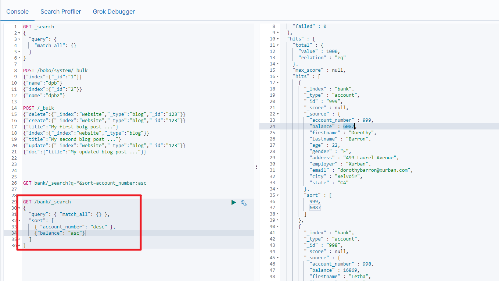Click the "relation" : "eq" output line
Viewport: 499px width, 281px height.
322,58
